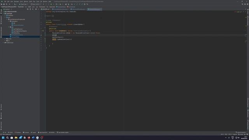This screenshot has height=140, width=249.
Task: Jump to next highlighted error arrow
Action: [x=245, y=12]
